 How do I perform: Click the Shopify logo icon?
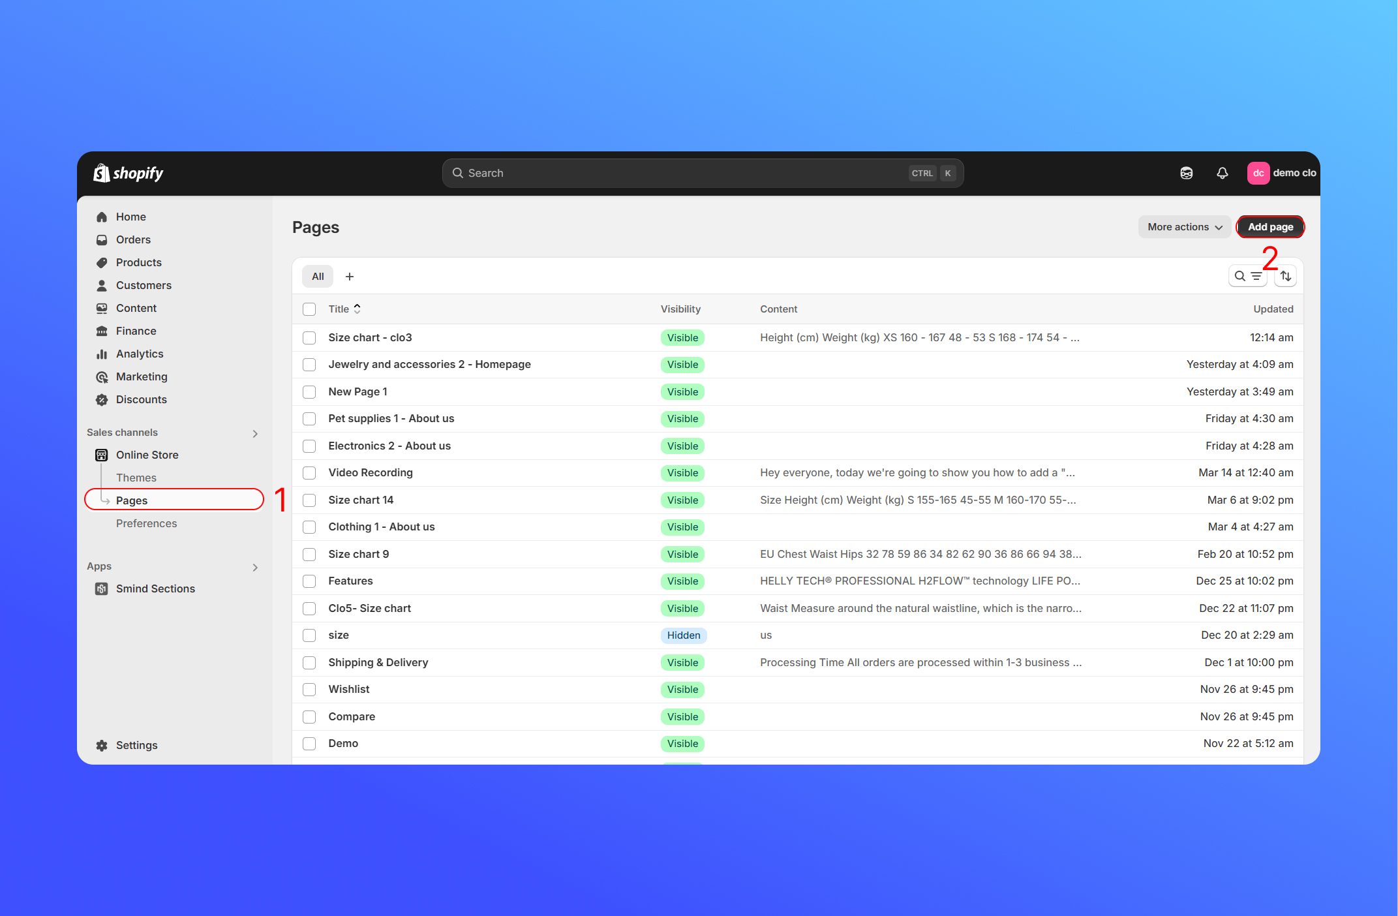coord(102,173)
